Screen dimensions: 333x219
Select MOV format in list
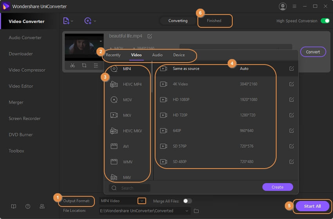pos(127,100)
